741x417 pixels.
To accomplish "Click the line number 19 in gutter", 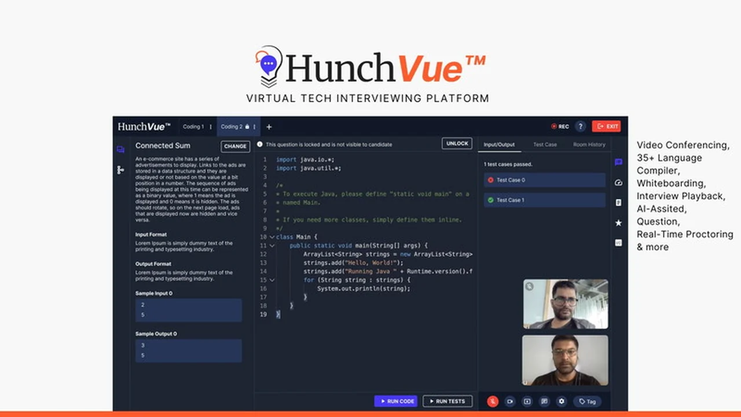I will click(x=263, y=314).
